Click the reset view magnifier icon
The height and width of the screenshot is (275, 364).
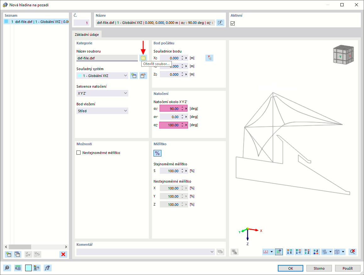click(352, 252)
